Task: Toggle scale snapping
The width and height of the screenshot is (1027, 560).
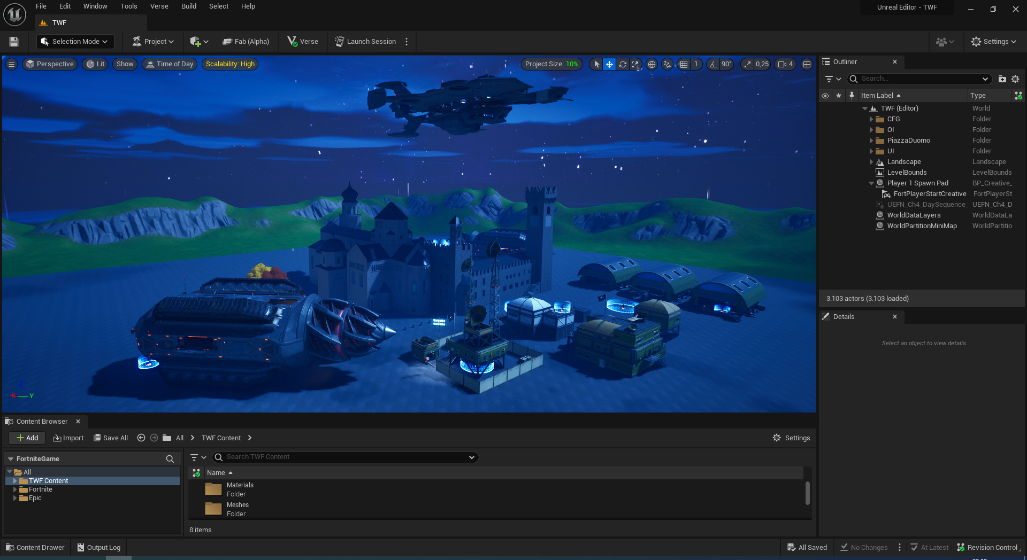Action: [x=747, y=64]
